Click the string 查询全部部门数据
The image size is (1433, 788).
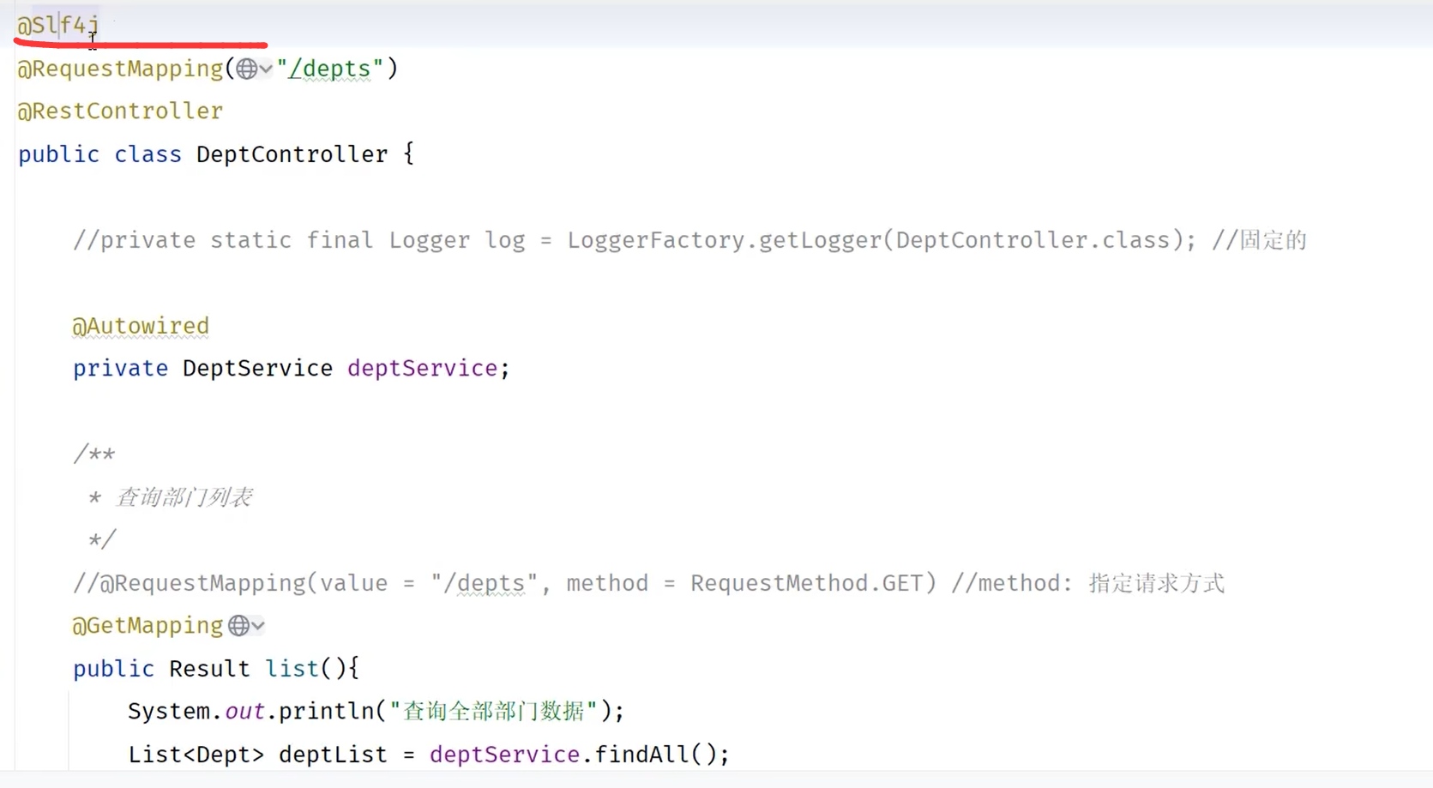pos(493,710)
